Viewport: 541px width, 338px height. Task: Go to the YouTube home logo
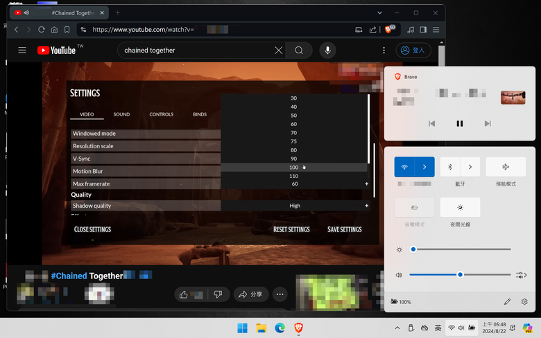pos(56,51)
